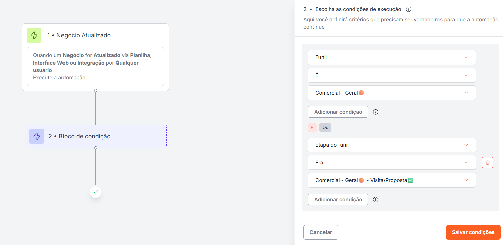
Task: Click the Cancelar button
Action: [321, 232]
